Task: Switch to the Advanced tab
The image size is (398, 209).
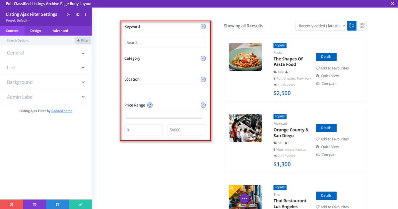Action: 60,31
